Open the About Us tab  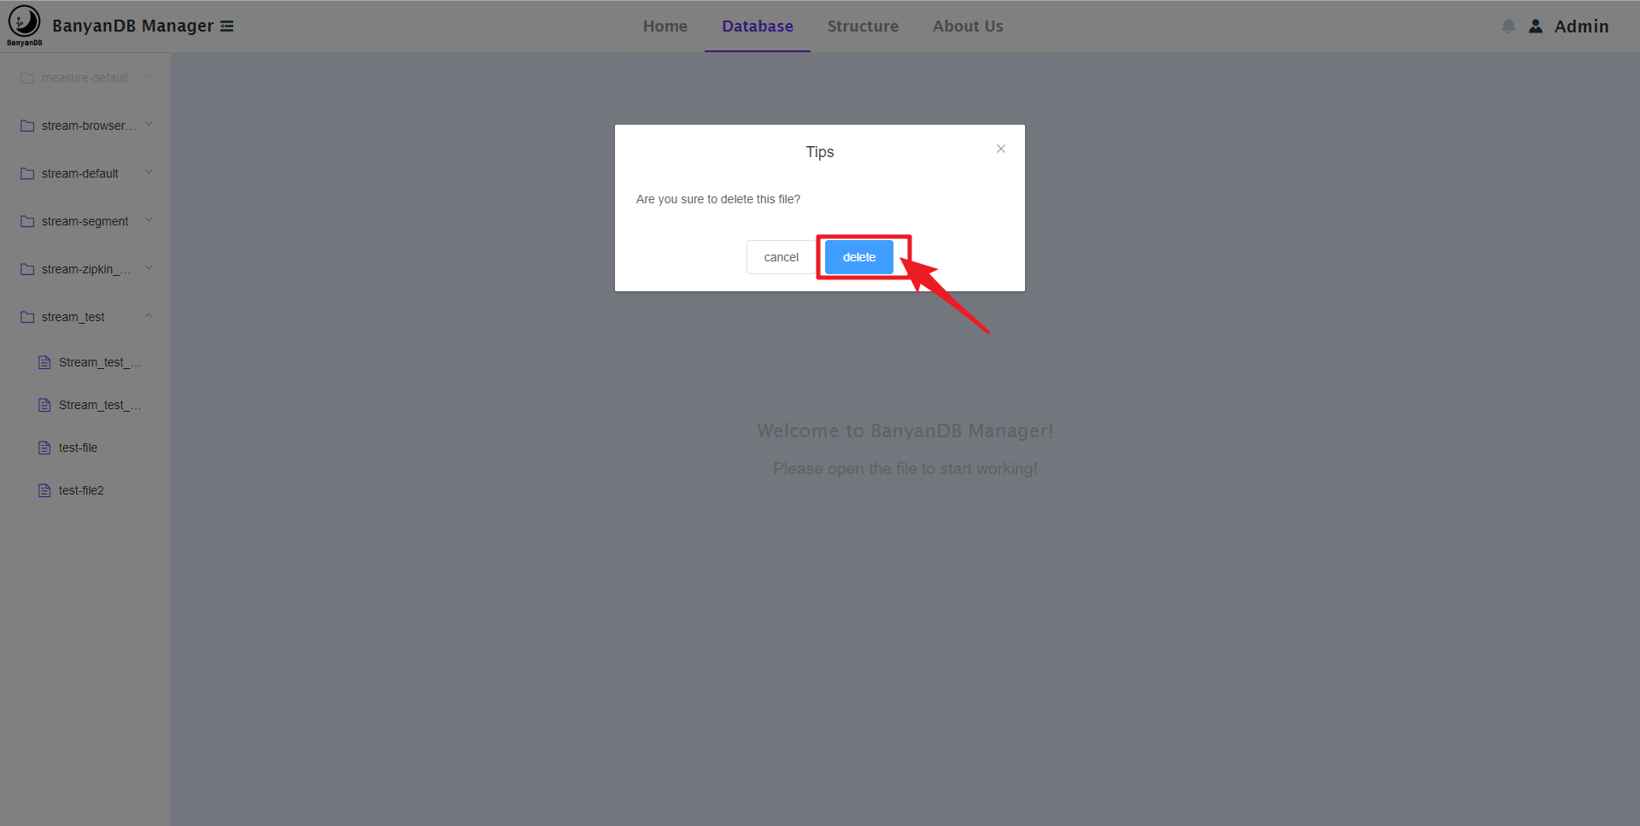point(968,26)
